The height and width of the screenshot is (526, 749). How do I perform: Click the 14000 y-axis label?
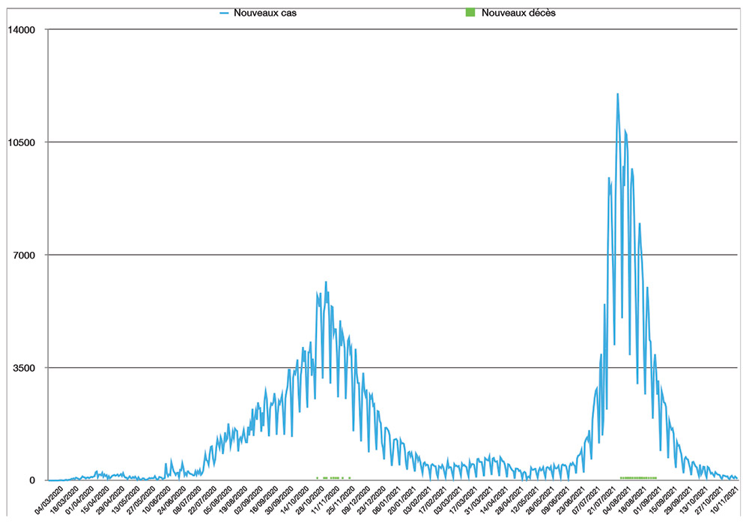[21, 29]
